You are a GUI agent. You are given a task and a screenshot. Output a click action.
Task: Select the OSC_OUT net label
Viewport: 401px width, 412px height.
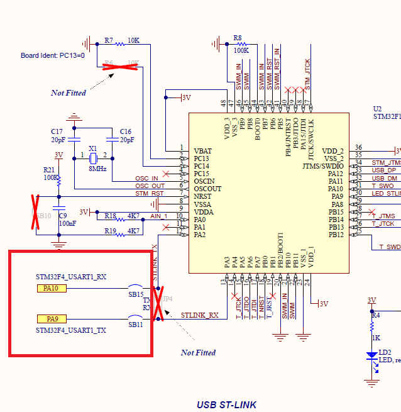click(150, 186)
